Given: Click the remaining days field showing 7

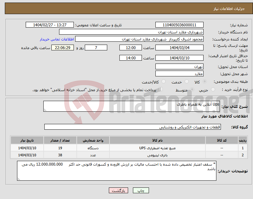Looking at the screenshot, I should tap(96, 48).
